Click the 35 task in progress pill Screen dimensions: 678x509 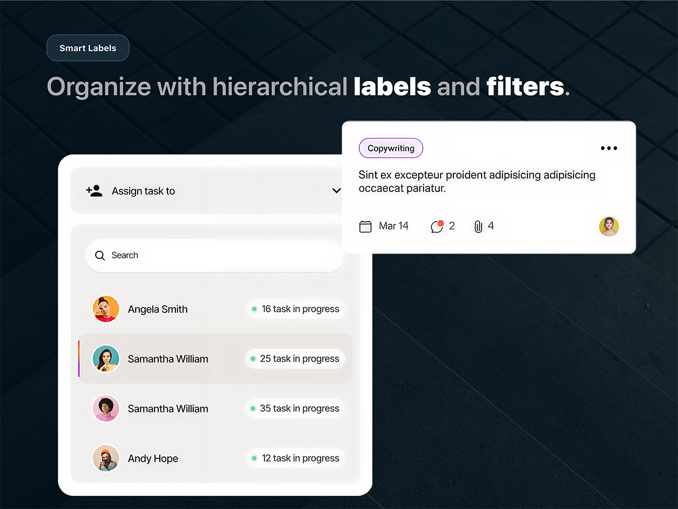tap(295, 408)
